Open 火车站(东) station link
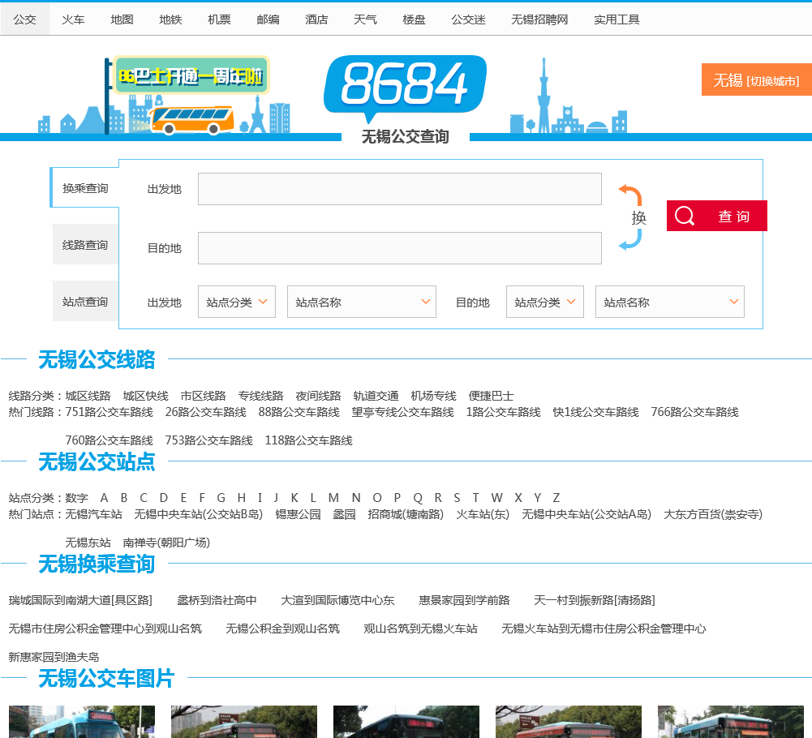The width and height of the screenshot is (812, 738). point(483,514)
